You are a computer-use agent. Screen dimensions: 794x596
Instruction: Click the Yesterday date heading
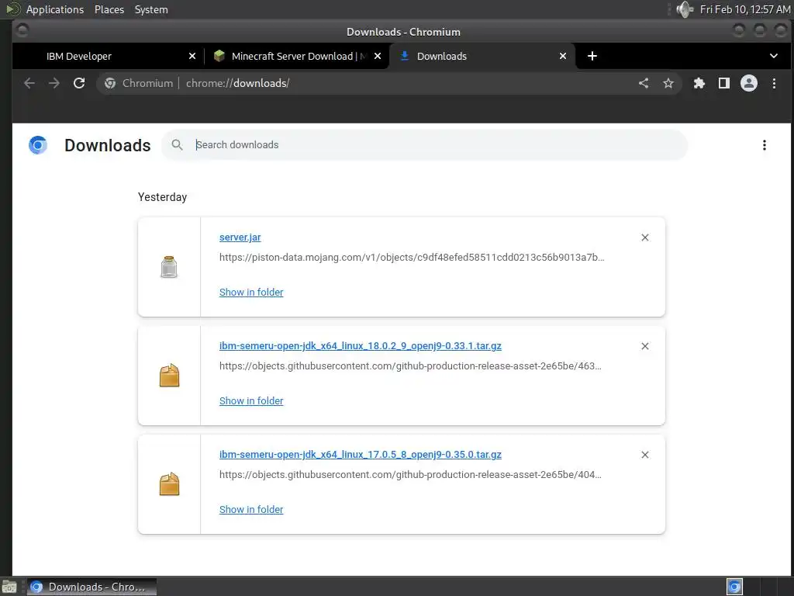tap(162, 197)
